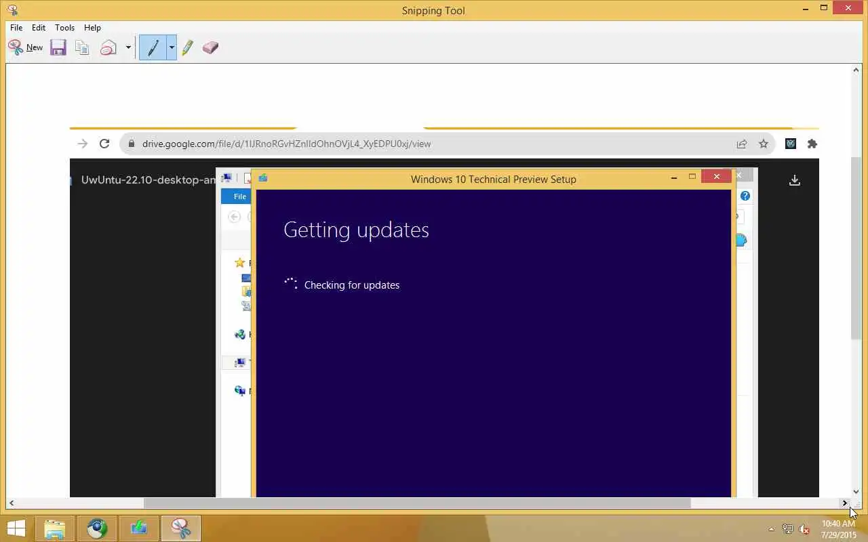Open the blue File tab in Explorer window
The width and height of the screenshot is (868, 542).
[x=237, y=196]
